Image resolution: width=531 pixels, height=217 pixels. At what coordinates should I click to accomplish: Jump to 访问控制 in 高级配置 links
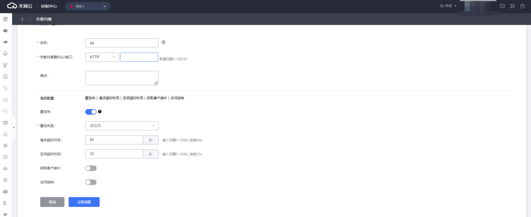(177, 98)
